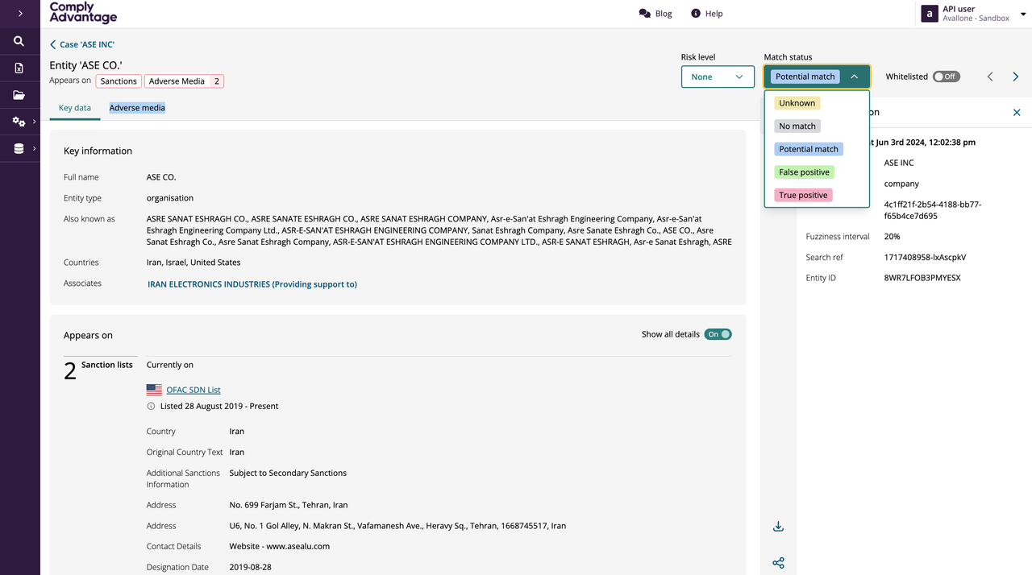Expand the settings gears submenu arrow
The width and height of the screenshot is (1032, 575).
tap(34, 122)
